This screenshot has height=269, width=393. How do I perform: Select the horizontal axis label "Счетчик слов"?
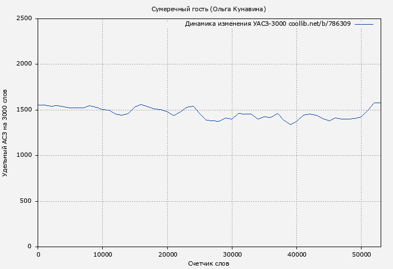pos(209,263)
